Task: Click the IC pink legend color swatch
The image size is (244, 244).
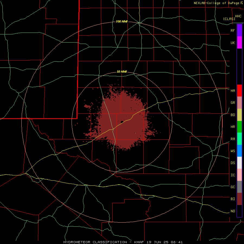Action: (239, 175)
